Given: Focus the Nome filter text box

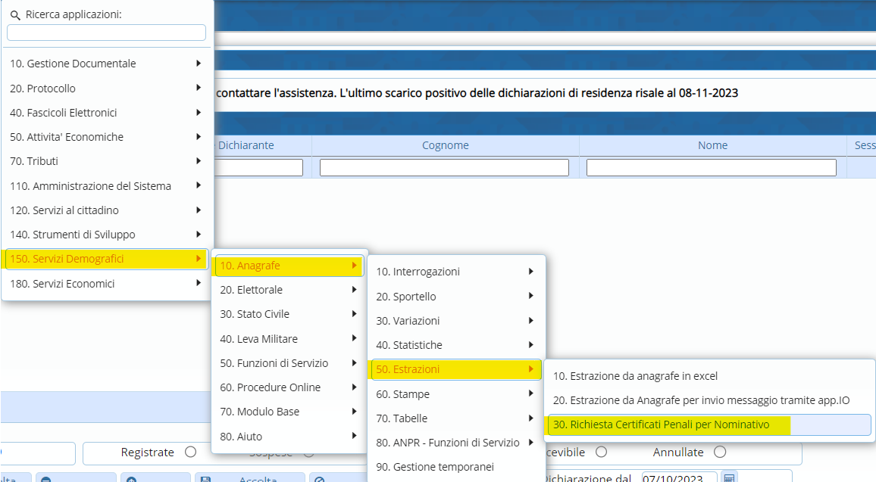Looking at the screenshot, I should click(x=711, y=168).
